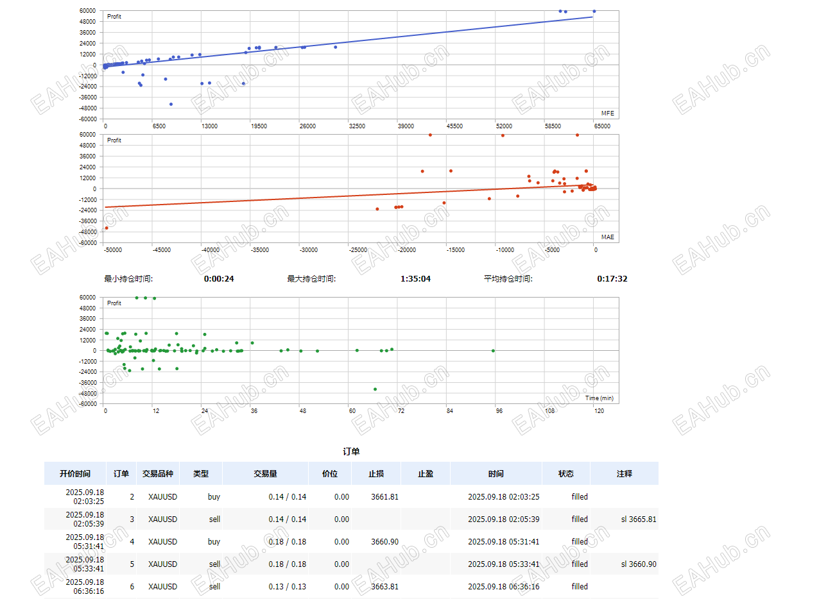
Task: Select the 交易品种 column header
Action: point(158,473)
